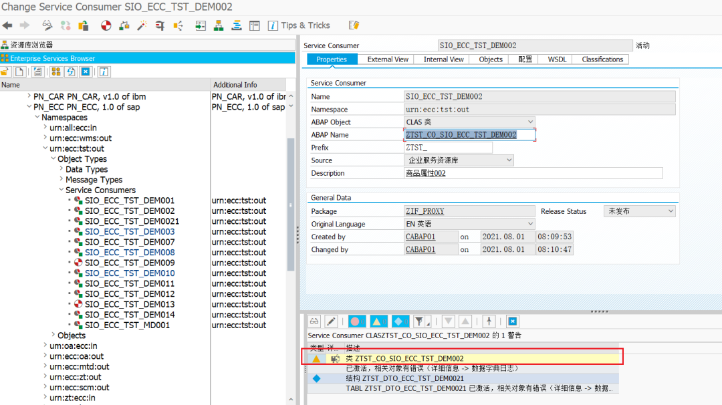722x405 pixels.
Task: Click the pencil edit icon in the log toolbar
Action: [331, 321]
